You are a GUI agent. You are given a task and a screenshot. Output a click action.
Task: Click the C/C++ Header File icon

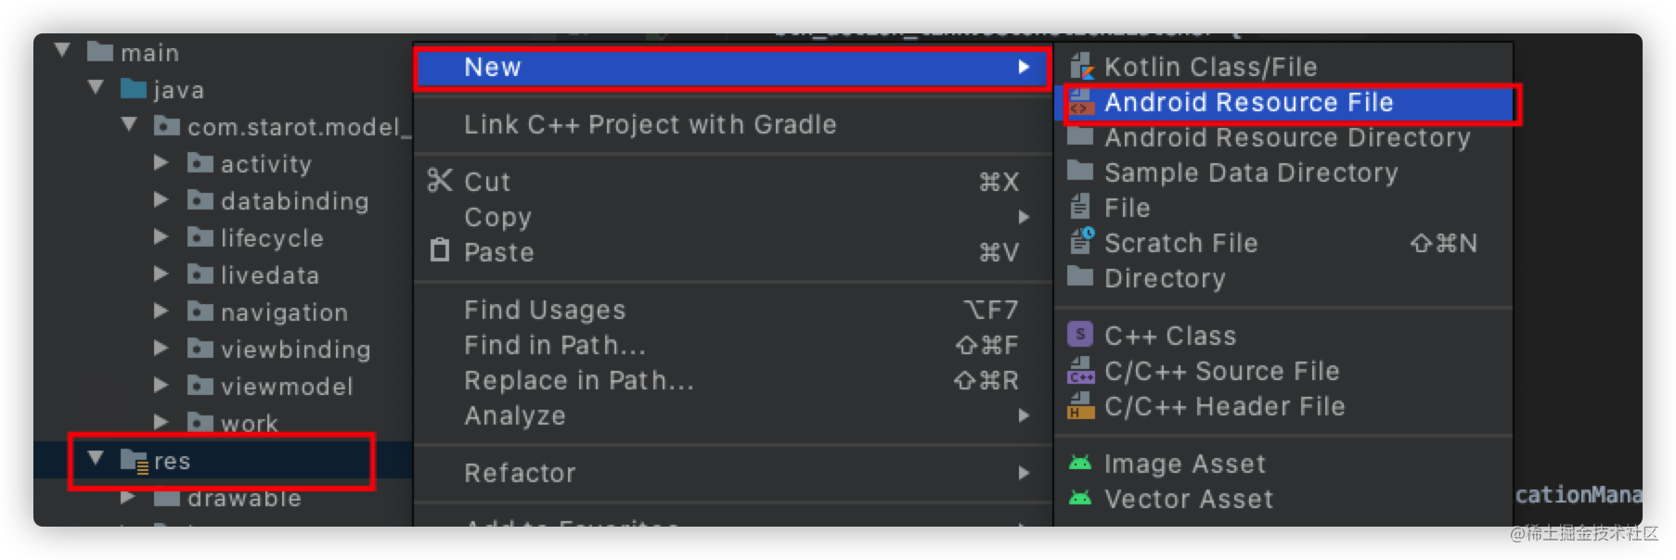coord(1081,405)
